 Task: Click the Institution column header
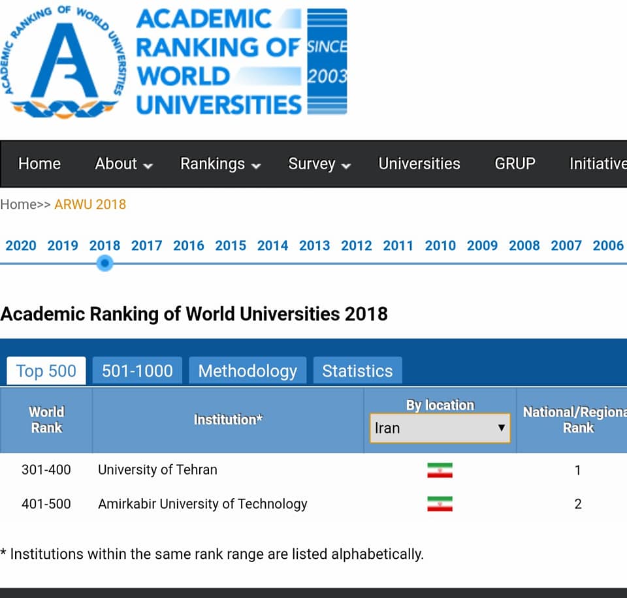[x=228, y=420]
